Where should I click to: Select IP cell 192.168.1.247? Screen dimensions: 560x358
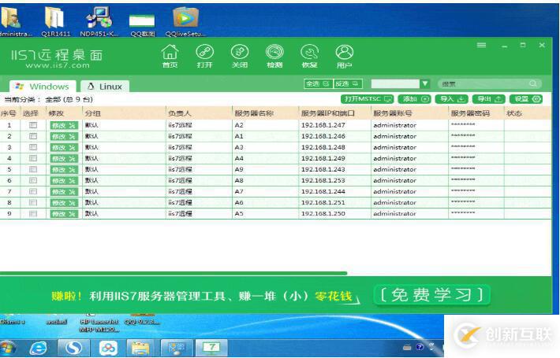pyautogui.click(x=323, y=125)
